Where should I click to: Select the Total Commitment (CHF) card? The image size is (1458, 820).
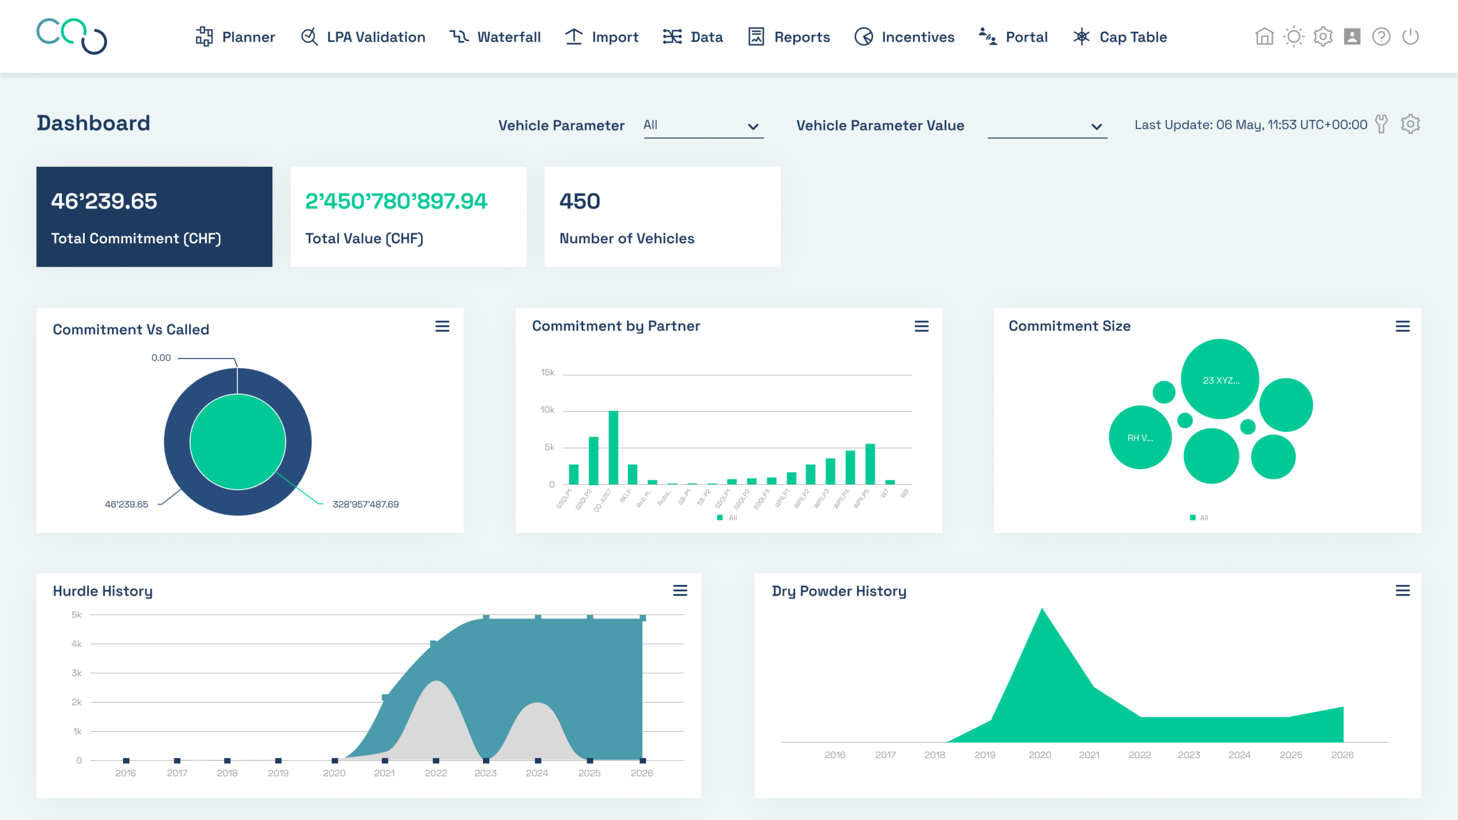(154, 217)
